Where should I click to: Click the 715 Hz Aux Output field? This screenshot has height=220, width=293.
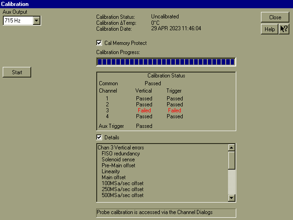click(x=18, y=21)
